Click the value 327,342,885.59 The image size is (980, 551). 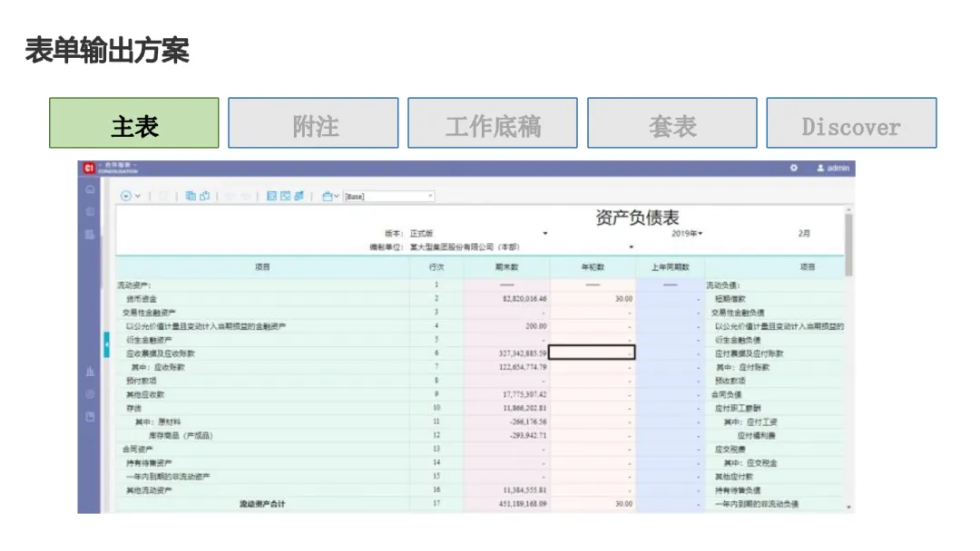tap(523, 353)
